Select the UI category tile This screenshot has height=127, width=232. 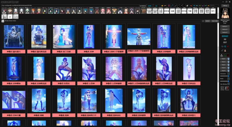click(x=10, y=17)
